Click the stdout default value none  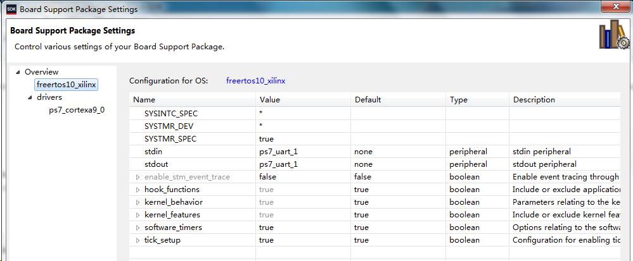click(363, 164)
